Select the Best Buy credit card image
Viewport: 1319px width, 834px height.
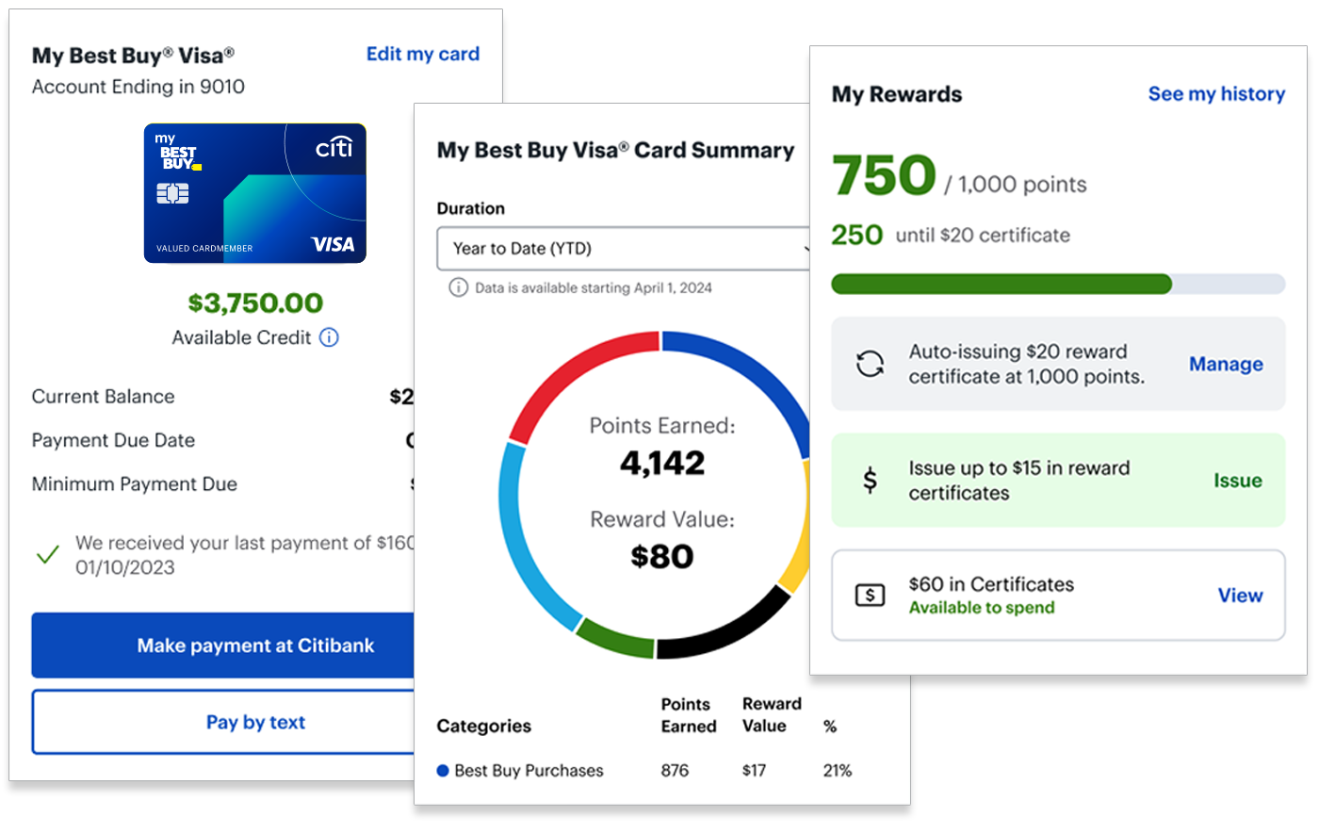[x=255, y=193]
